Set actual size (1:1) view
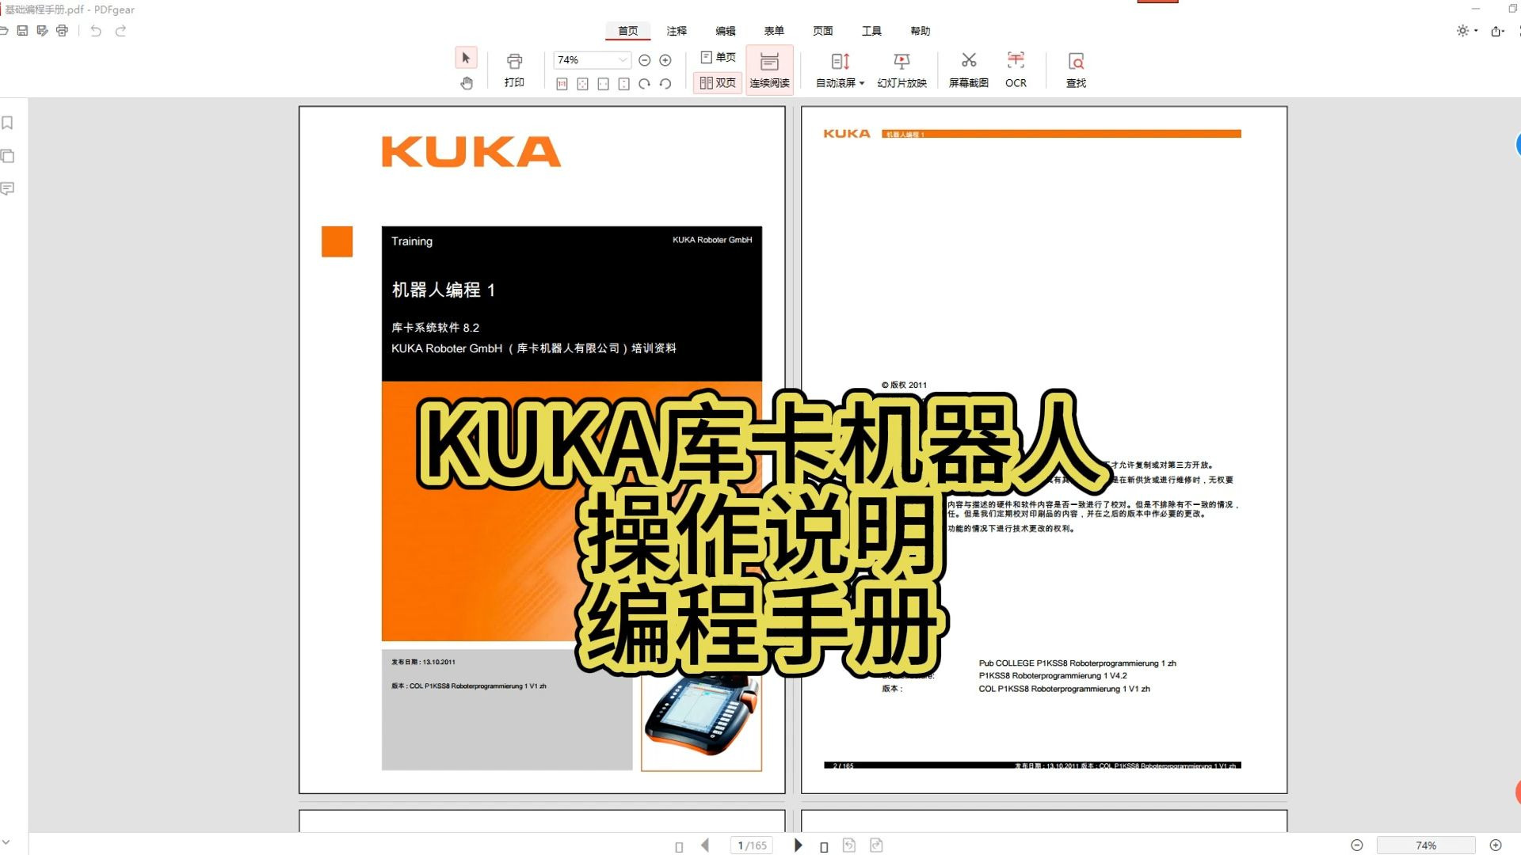The image size is (1521, 855). pos(562,84)
